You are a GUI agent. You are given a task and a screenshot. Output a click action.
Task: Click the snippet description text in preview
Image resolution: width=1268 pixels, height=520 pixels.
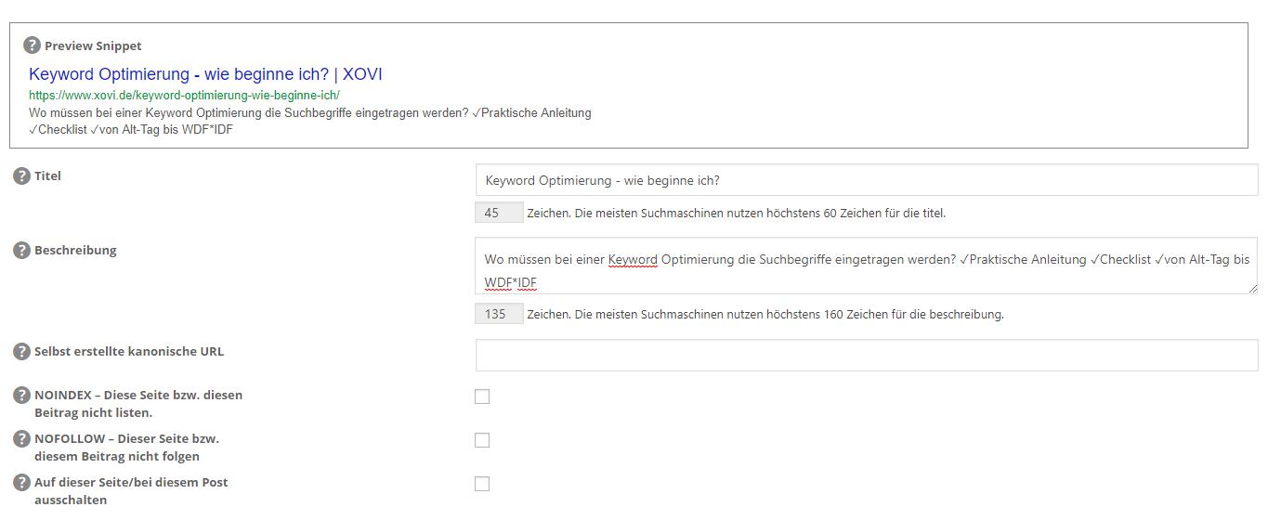pyautogui.click(x=310, y=121)
